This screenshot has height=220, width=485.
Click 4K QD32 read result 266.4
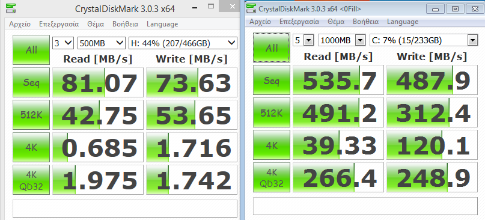click(338, 177)
